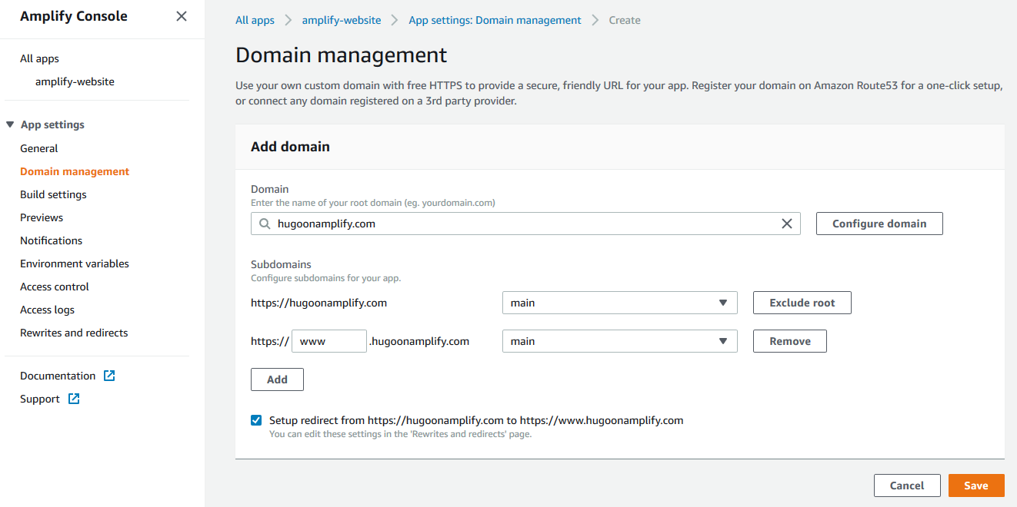Navigate to All apps via the breadcrumb
The height and width of the screenshot is (507, 1017).
point(255,20)
